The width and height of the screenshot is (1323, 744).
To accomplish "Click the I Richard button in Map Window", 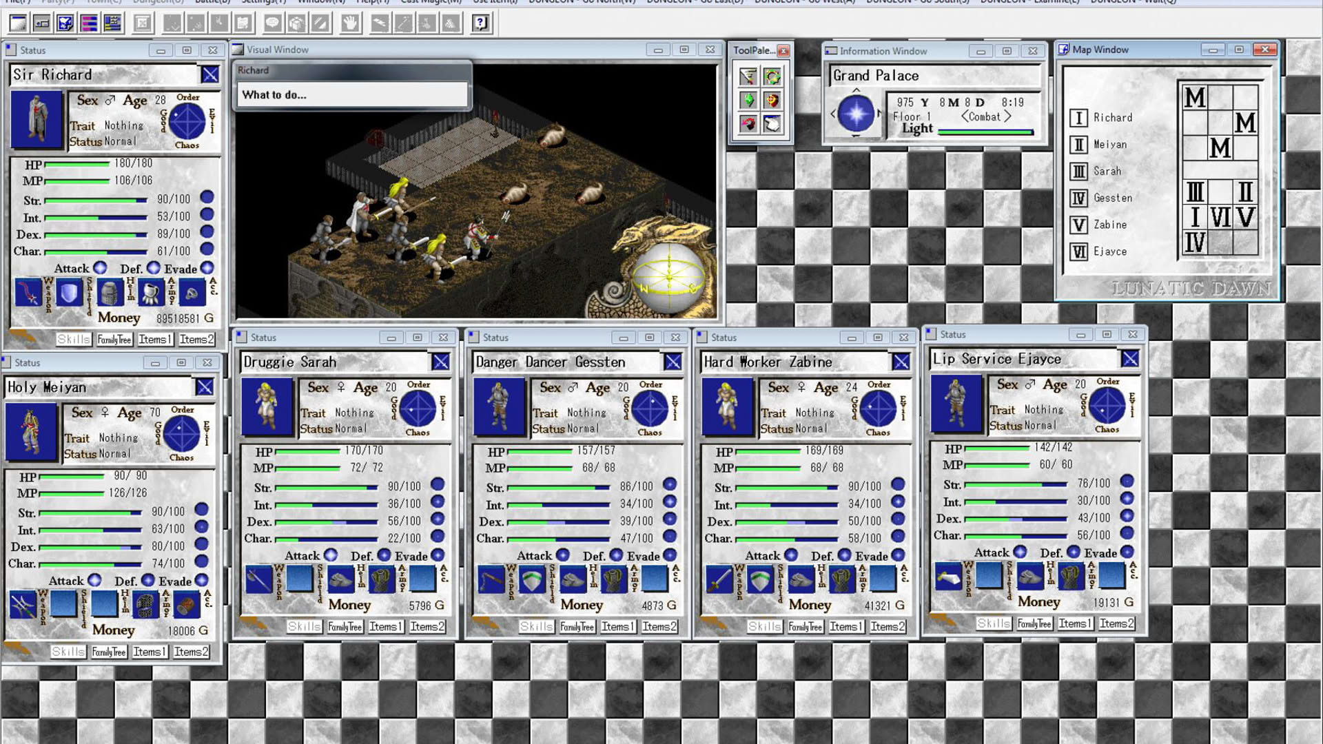I will tap(1078, 118).
